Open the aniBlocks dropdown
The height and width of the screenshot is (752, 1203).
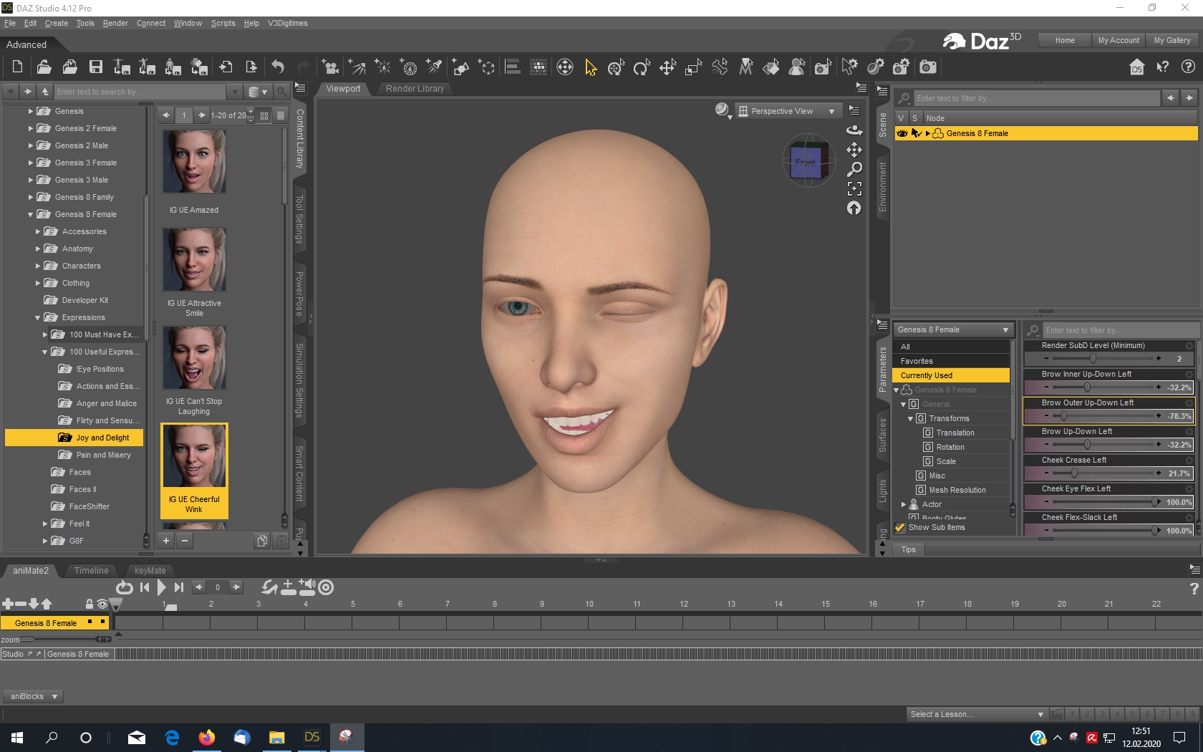point(34,696)
